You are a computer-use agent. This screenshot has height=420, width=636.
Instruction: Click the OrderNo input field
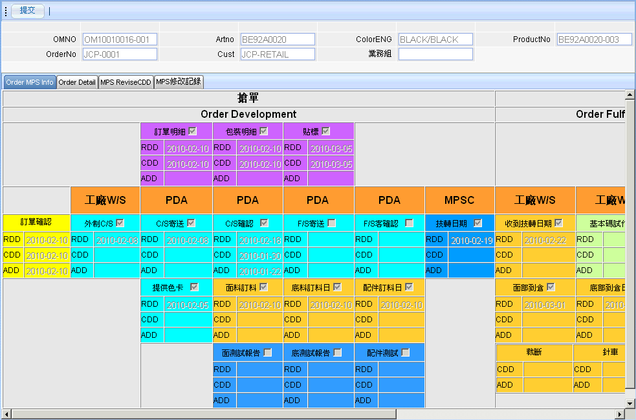120,54
